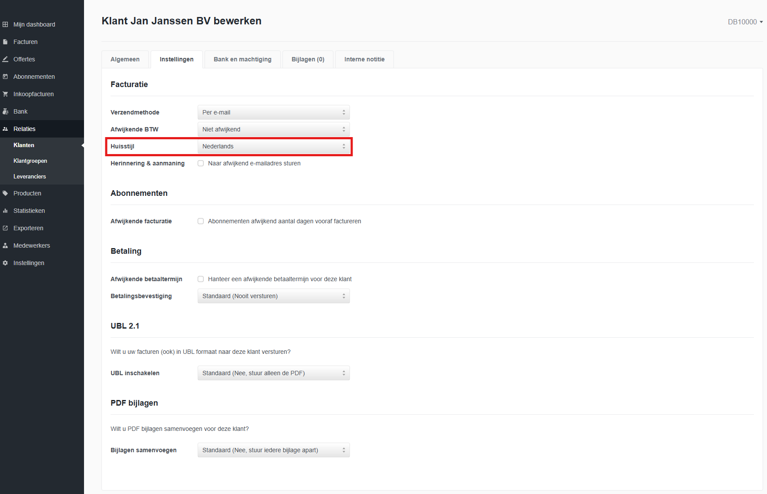Click the Facturen document icon
Screen dimensions: 767x494
click(x=5, y=42)
